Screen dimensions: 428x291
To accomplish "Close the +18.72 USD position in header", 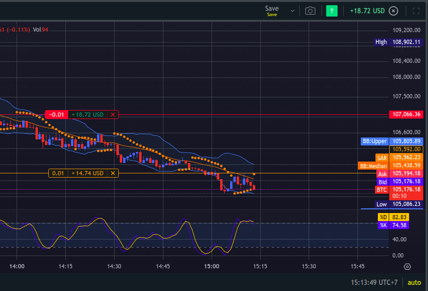I will coord(393,11).
